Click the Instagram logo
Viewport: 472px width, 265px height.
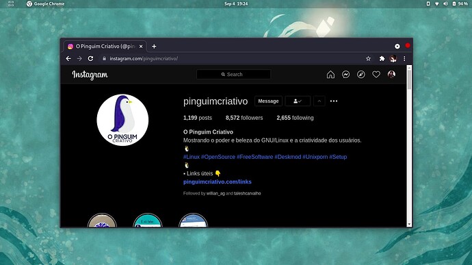coord(90,75)
